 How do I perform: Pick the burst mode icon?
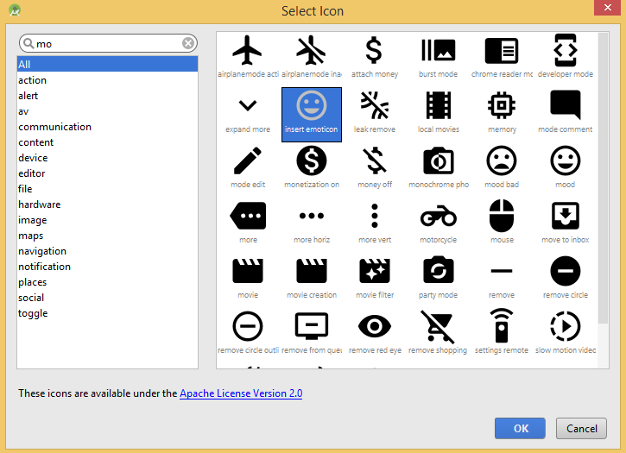[438, 50]
